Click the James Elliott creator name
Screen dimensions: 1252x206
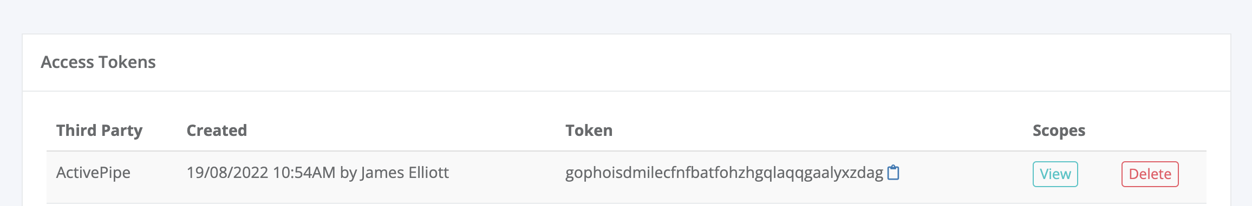[x=405, y=173]
